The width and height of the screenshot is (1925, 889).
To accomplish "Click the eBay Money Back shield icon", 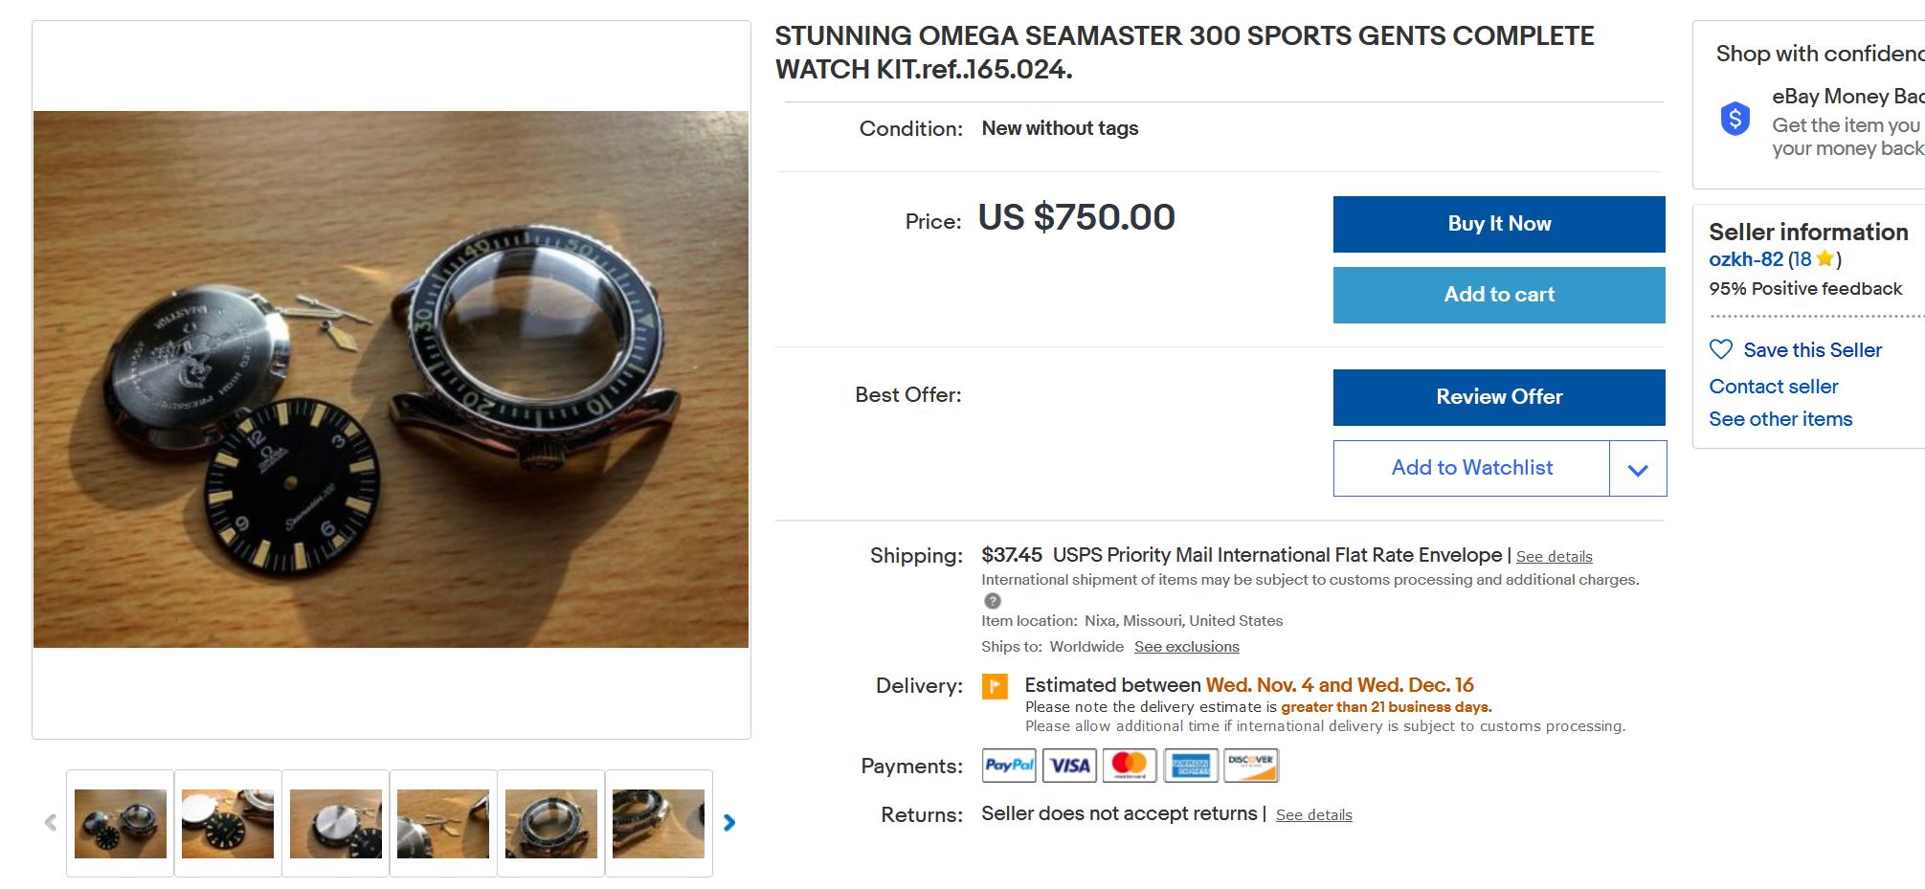I will 1735,120.
